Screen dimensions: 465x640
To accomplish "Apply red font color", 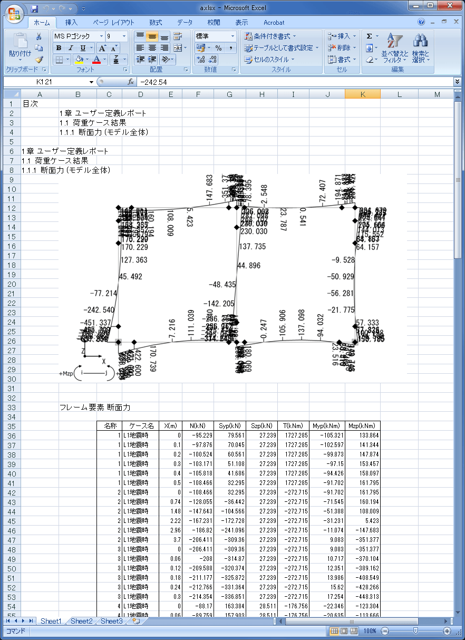I will coord(96,60).
